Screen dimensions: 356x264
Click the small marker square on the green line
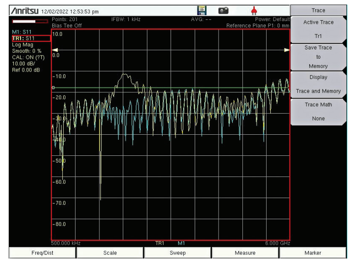tap(54, 88)
